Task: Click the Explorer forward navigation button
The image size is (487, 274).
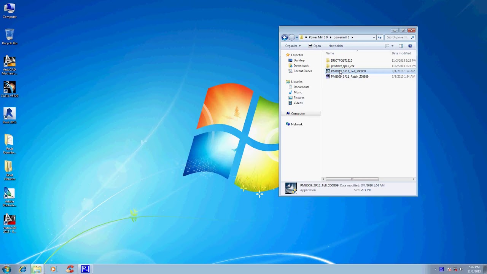Action: tap(291, 37)
